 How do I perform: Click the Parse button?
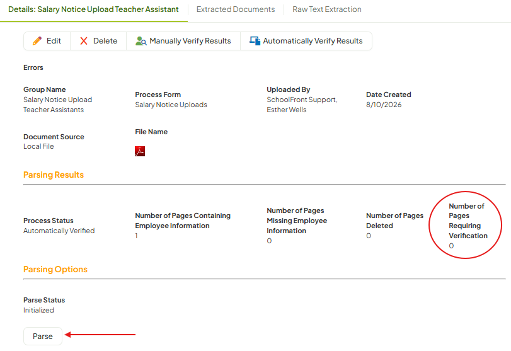(43, 336)
